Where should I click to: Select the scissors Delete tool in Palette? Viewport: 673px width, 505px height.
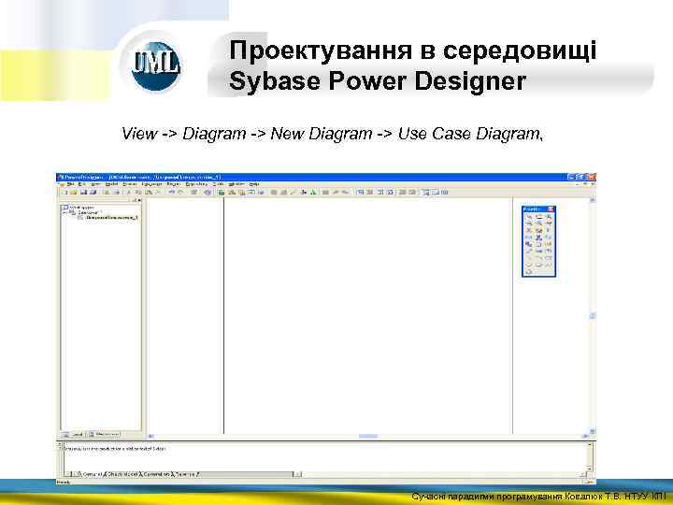pyautogui.click(x=529, y=230)
